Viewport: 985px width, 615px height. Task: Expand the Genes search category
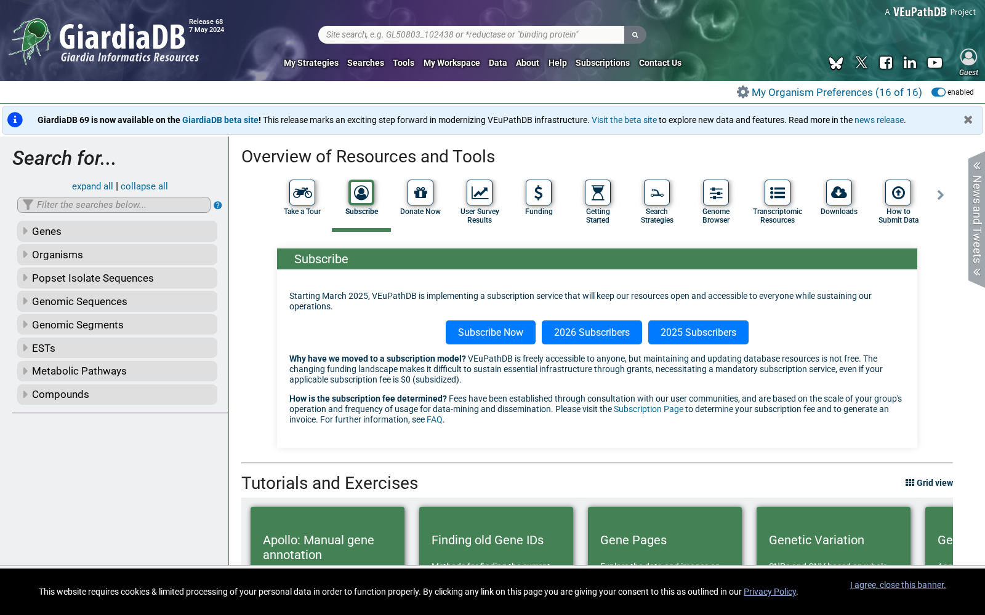coord(117,231)
